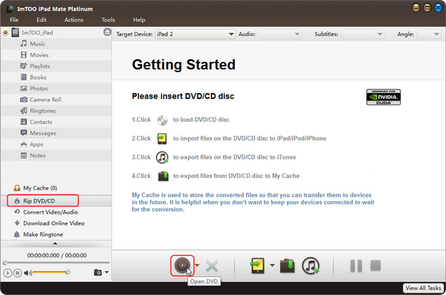Select Photos in the sidebar
Image resolution: width=446 pixels, height=295 pixels.
pyautogui.click(x=56, y=89)
